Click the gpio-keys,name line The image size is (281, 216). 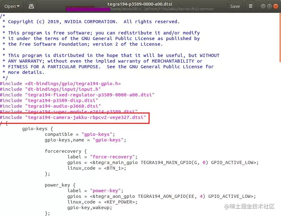click(x=86, y=140)
